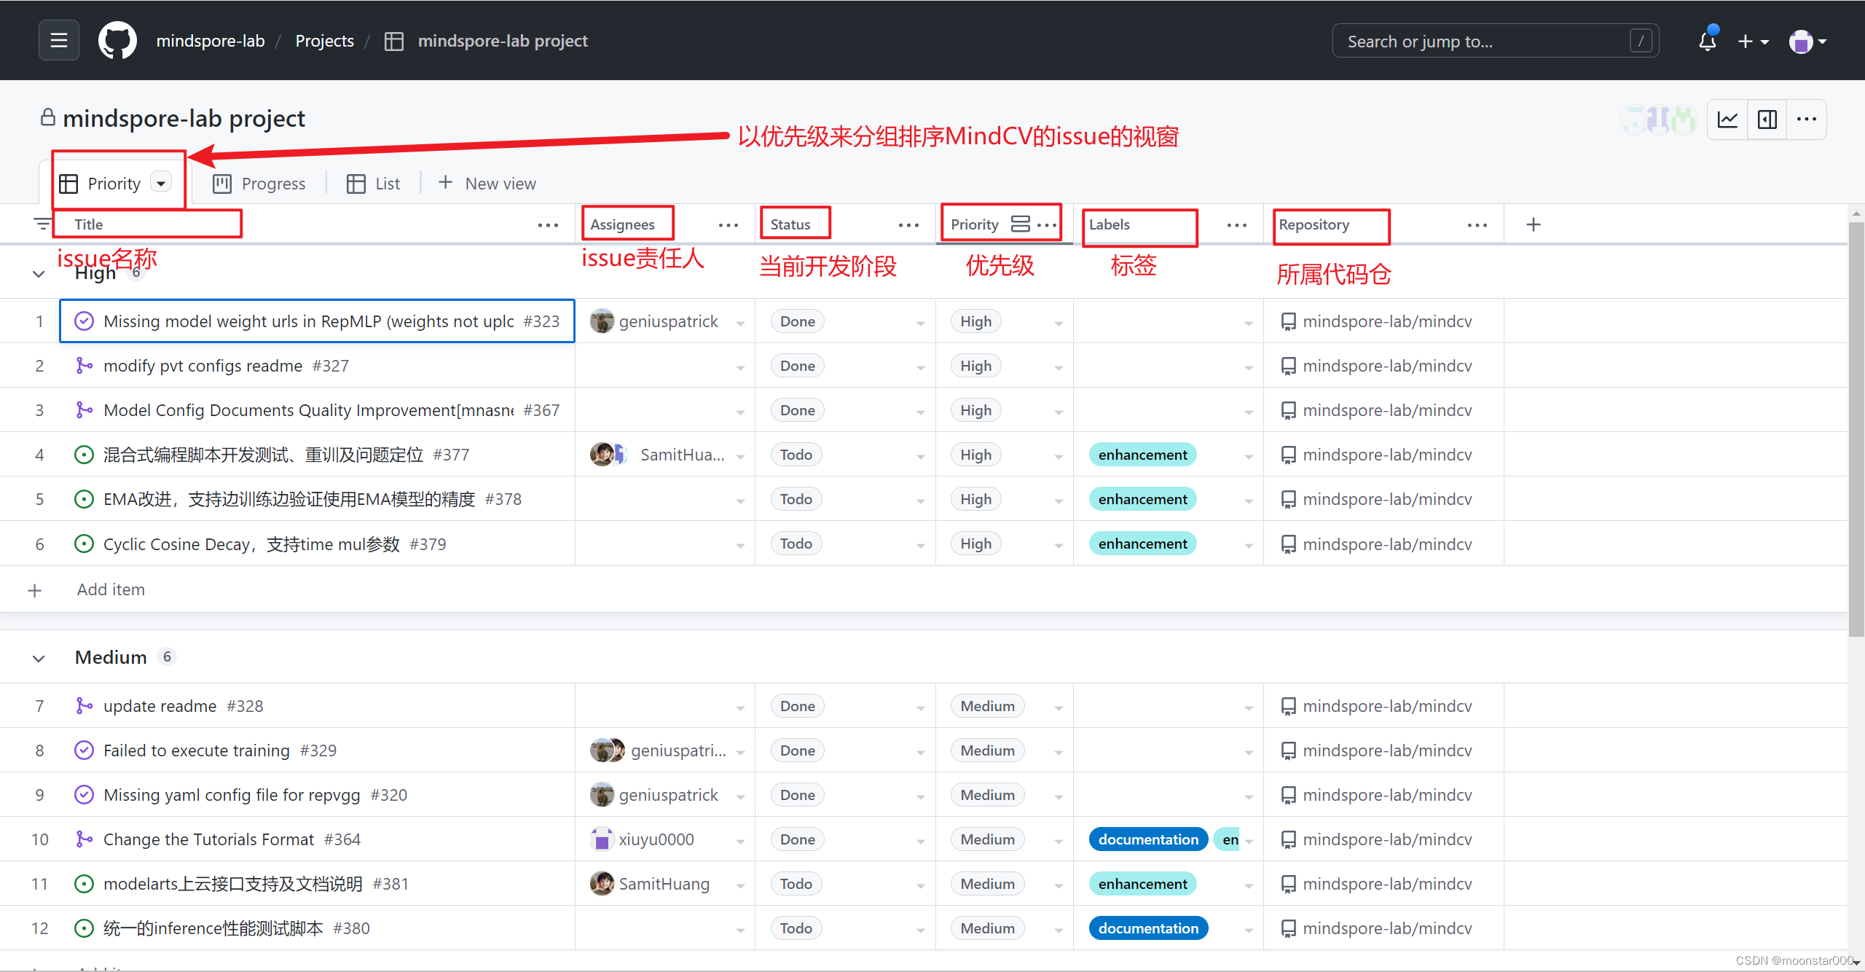1865x972 pixels.
Task: Click Medium priority pill in row 8
Action: tap(987, 750)
